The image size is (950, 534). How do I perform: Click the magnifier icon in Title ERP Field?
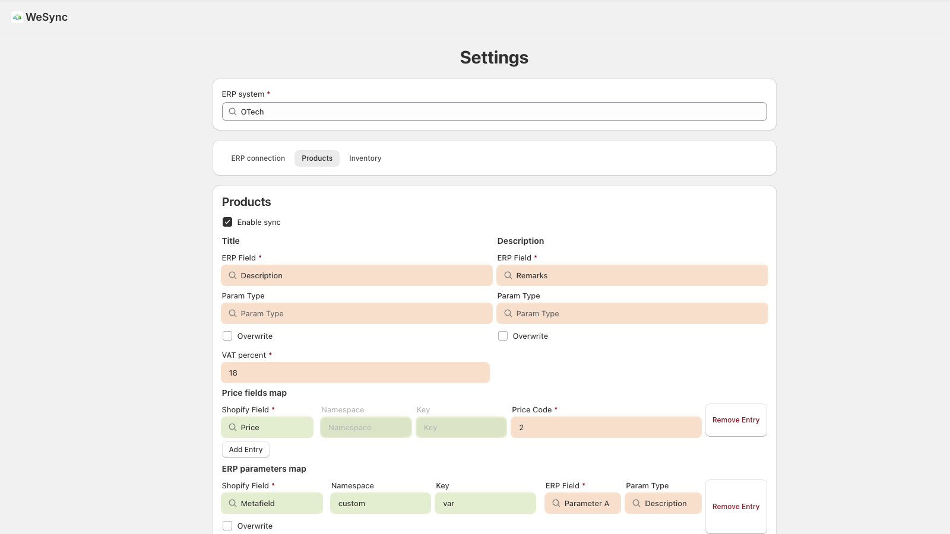233,275
